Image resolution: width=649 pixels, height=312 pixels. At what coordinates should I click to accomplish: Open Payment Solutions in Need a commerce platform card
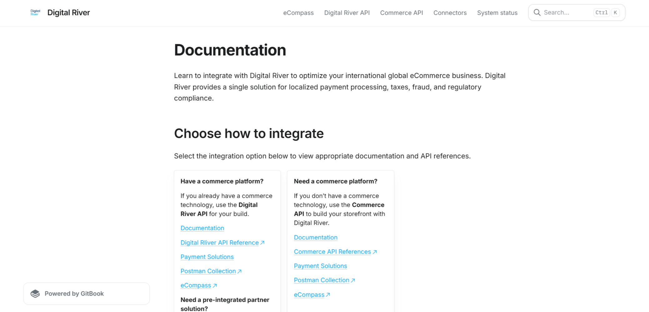pos(320,266)
